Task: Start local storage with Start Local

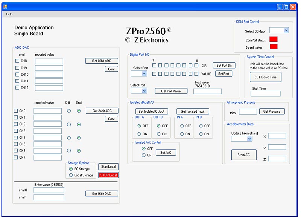Action: click(x=108, y=167)
